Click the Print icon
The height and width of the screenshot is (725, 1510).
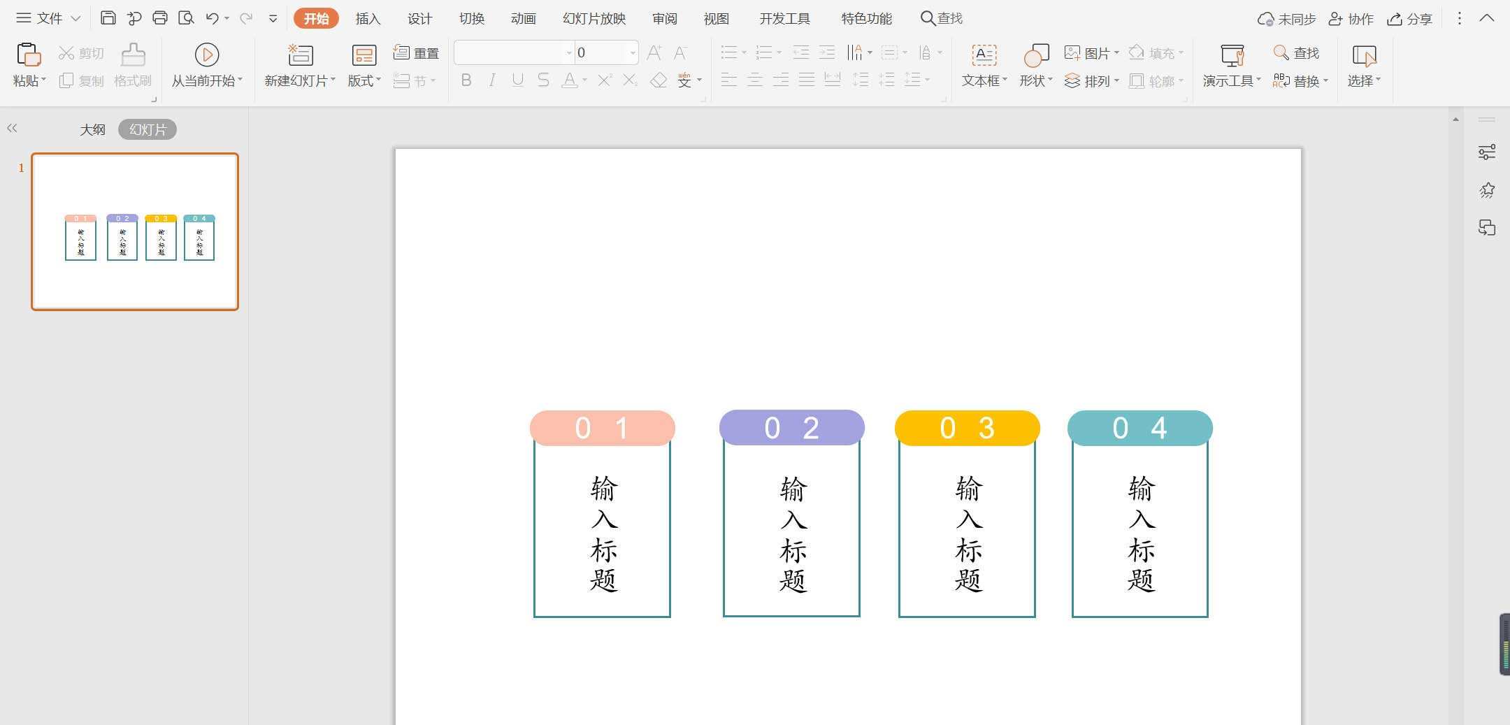coord(160,18)
